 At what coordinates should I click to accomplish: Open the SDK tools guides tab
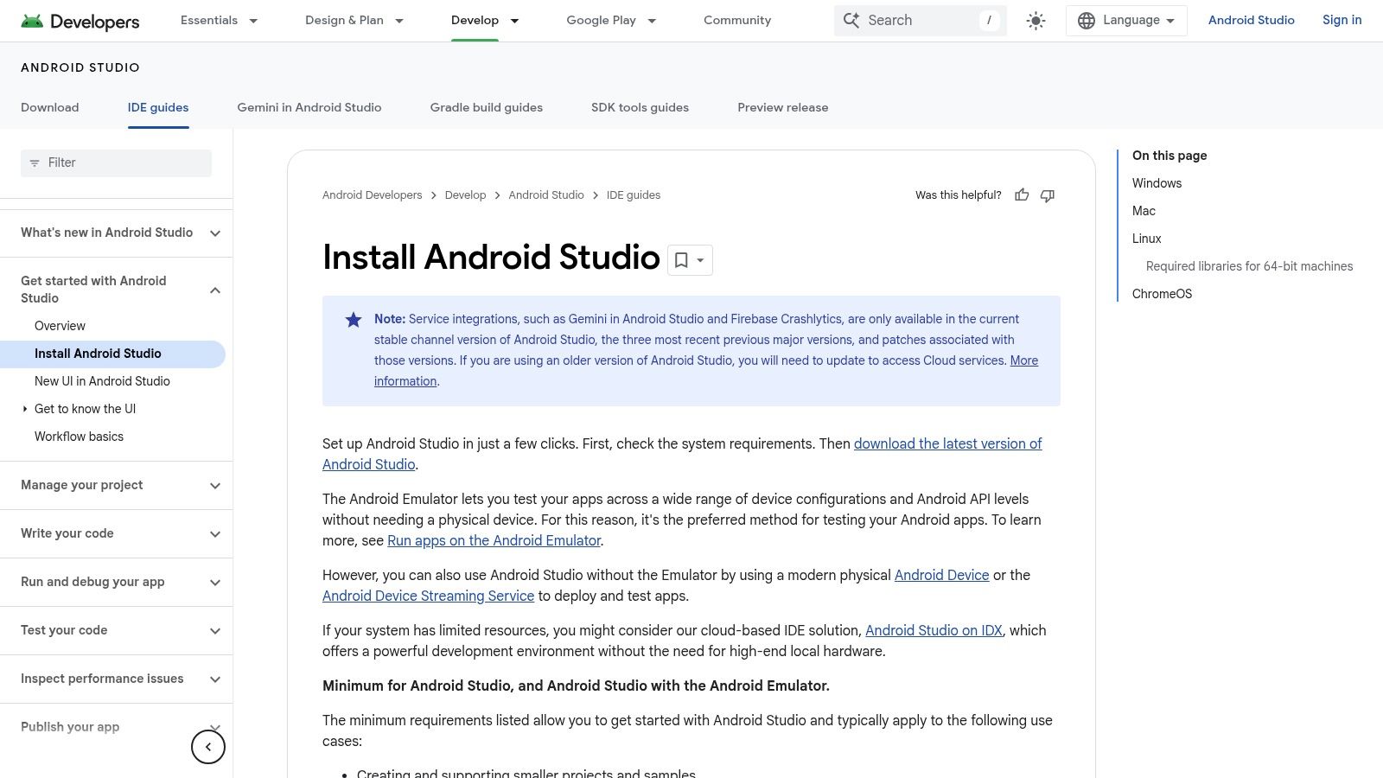[x=640, y=108]
